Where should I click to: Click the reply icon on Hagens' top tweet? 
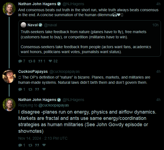(20, 61)
